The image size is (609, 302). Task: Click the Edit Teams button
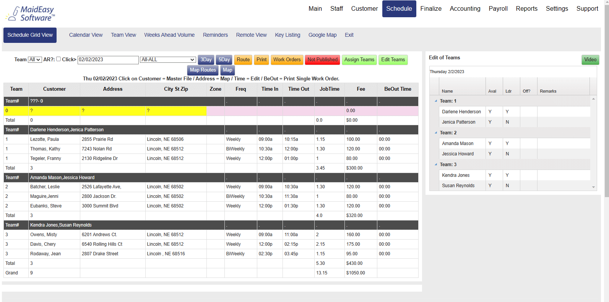(393, 60)
